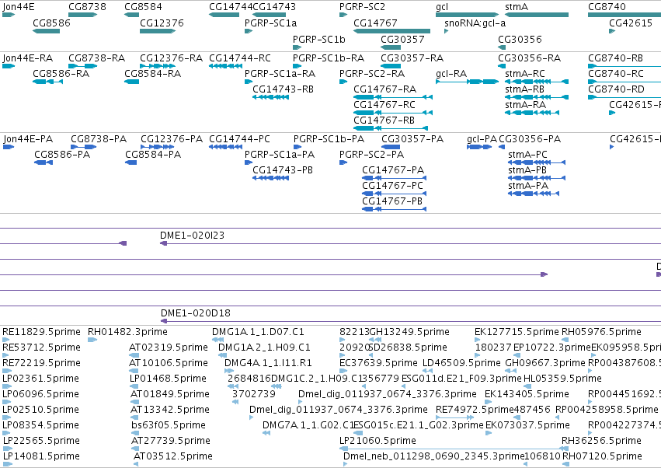Image resolution: width=661 pixels, height=468 pixels.
Task: Click the stmA-RA transcript glyph
Action: pyautogui.click(x=532, y=113)
